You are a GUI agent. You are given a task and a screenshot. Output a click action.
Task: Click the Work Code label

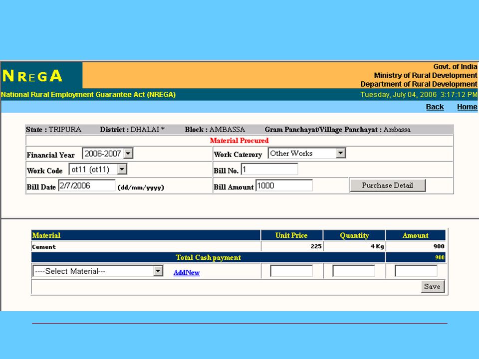[44, 171]
